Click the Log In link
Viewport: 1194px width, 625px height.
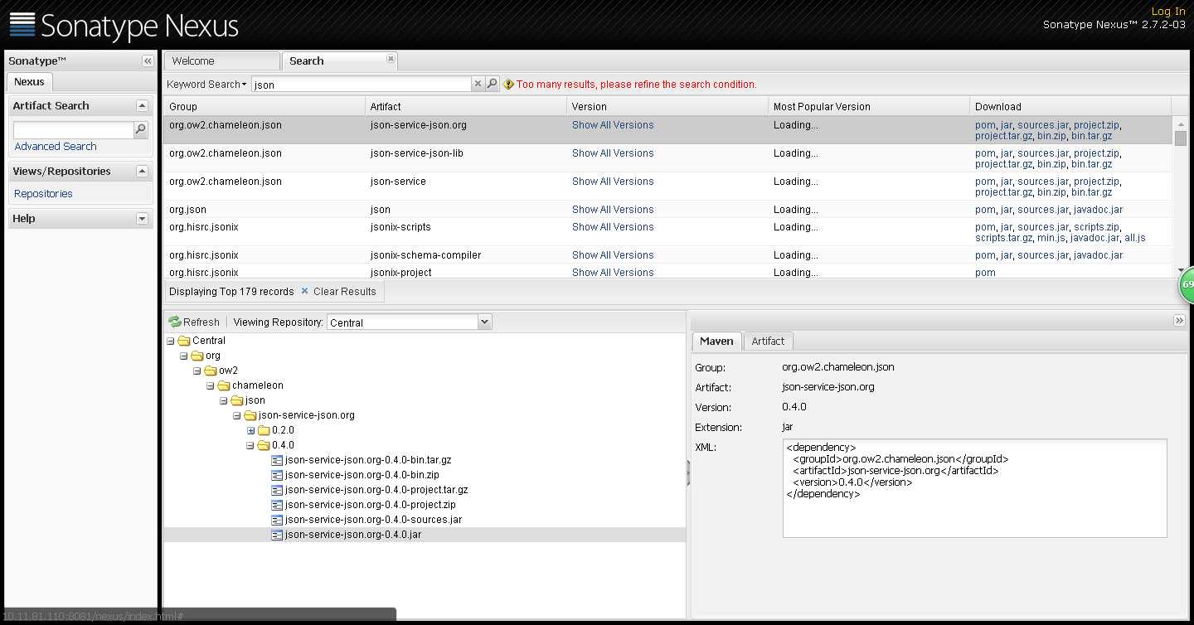coord(1168,11)
